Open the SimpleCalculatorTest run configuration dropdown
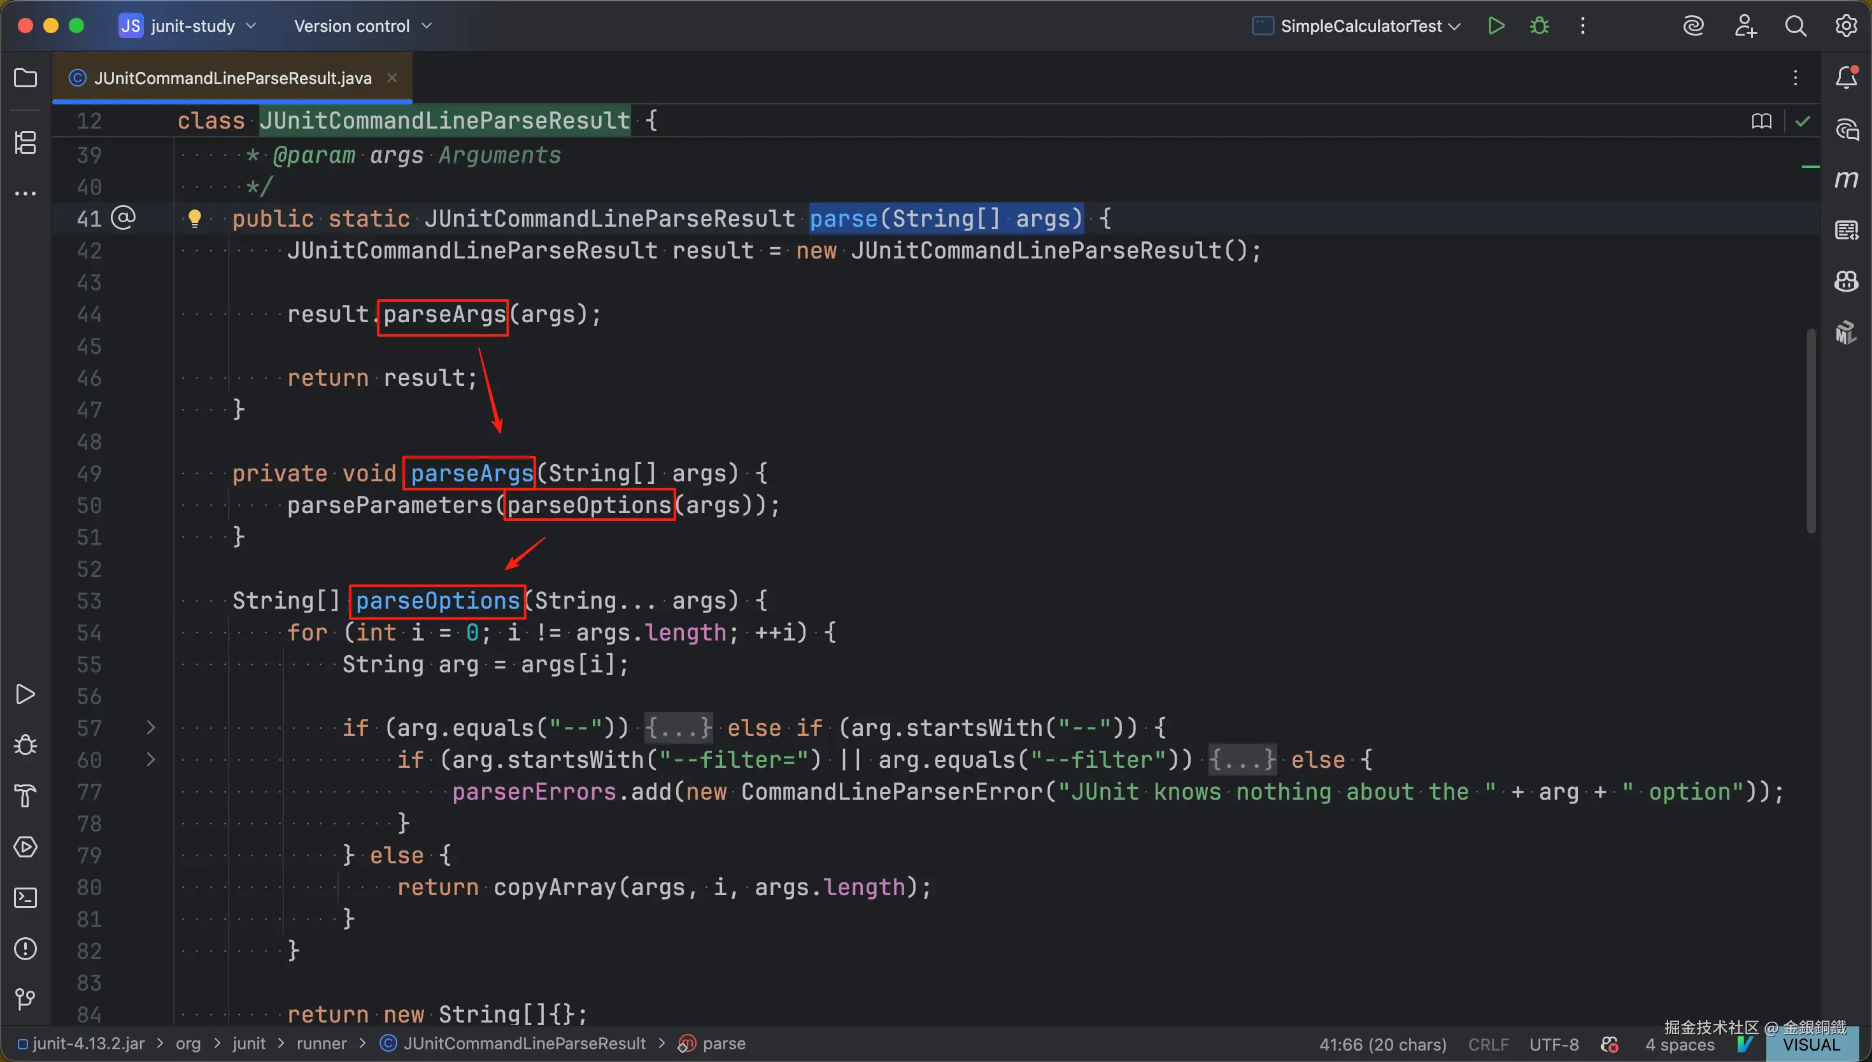Screen dimensions: 1872x1062 (x=1361, y=26)
